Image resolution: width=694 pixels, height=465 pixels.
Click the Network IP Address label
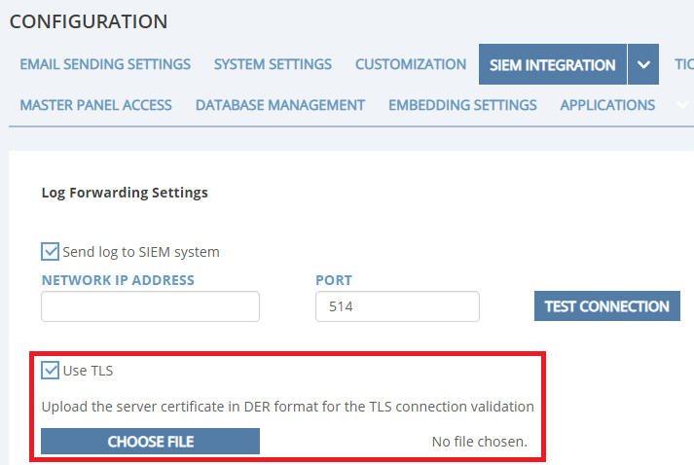(118, 280)
